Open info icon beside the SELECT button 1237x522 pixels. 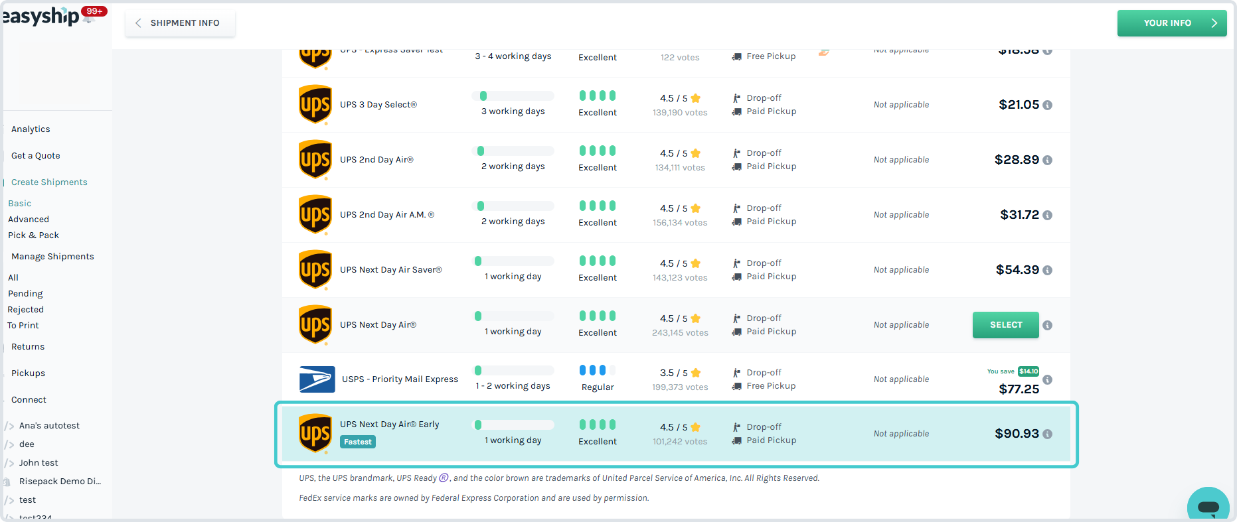[1047, 325]
